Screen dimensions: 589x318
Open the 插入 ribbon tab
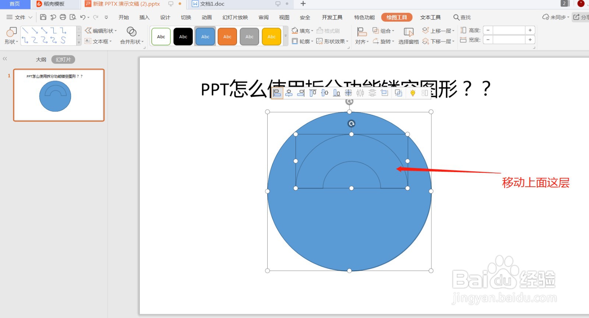click(144, 17)
